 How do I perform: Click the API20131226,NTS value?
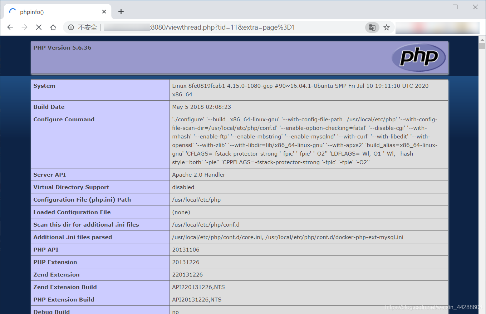[x=197, y=300]
